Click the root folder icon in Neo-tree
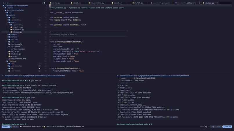Viewport: 234px width, 131px height. click(3, 5)
